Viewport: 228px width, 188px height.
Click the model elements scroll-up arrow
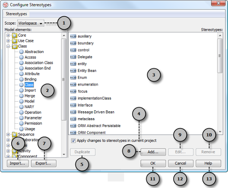64,35
